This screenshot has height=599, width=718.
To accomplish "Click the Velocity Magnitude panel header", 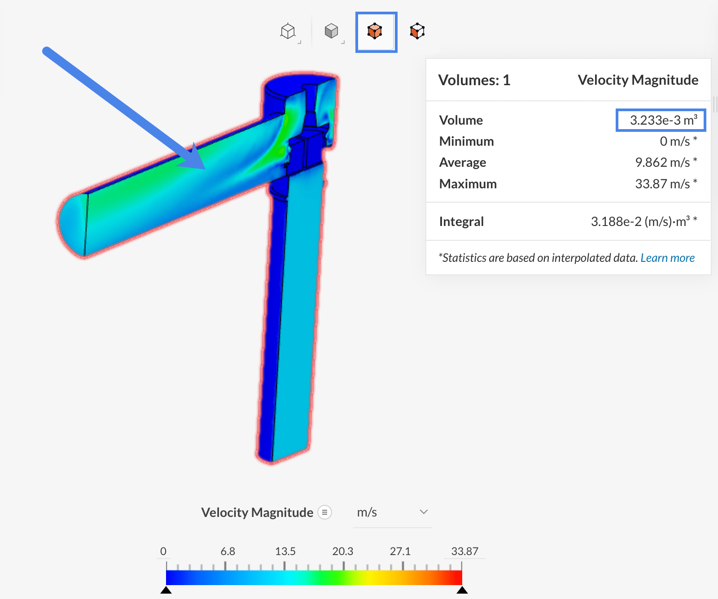I will 638,80.
